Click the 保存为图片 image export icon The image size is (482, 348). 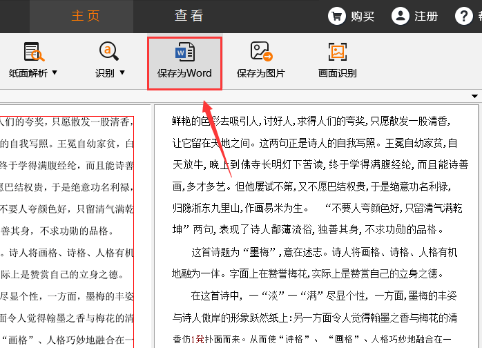(262, 52)
